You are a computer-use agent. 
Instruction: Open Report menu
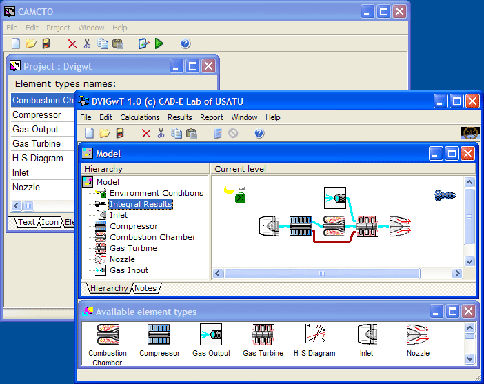tap(212, 117)
